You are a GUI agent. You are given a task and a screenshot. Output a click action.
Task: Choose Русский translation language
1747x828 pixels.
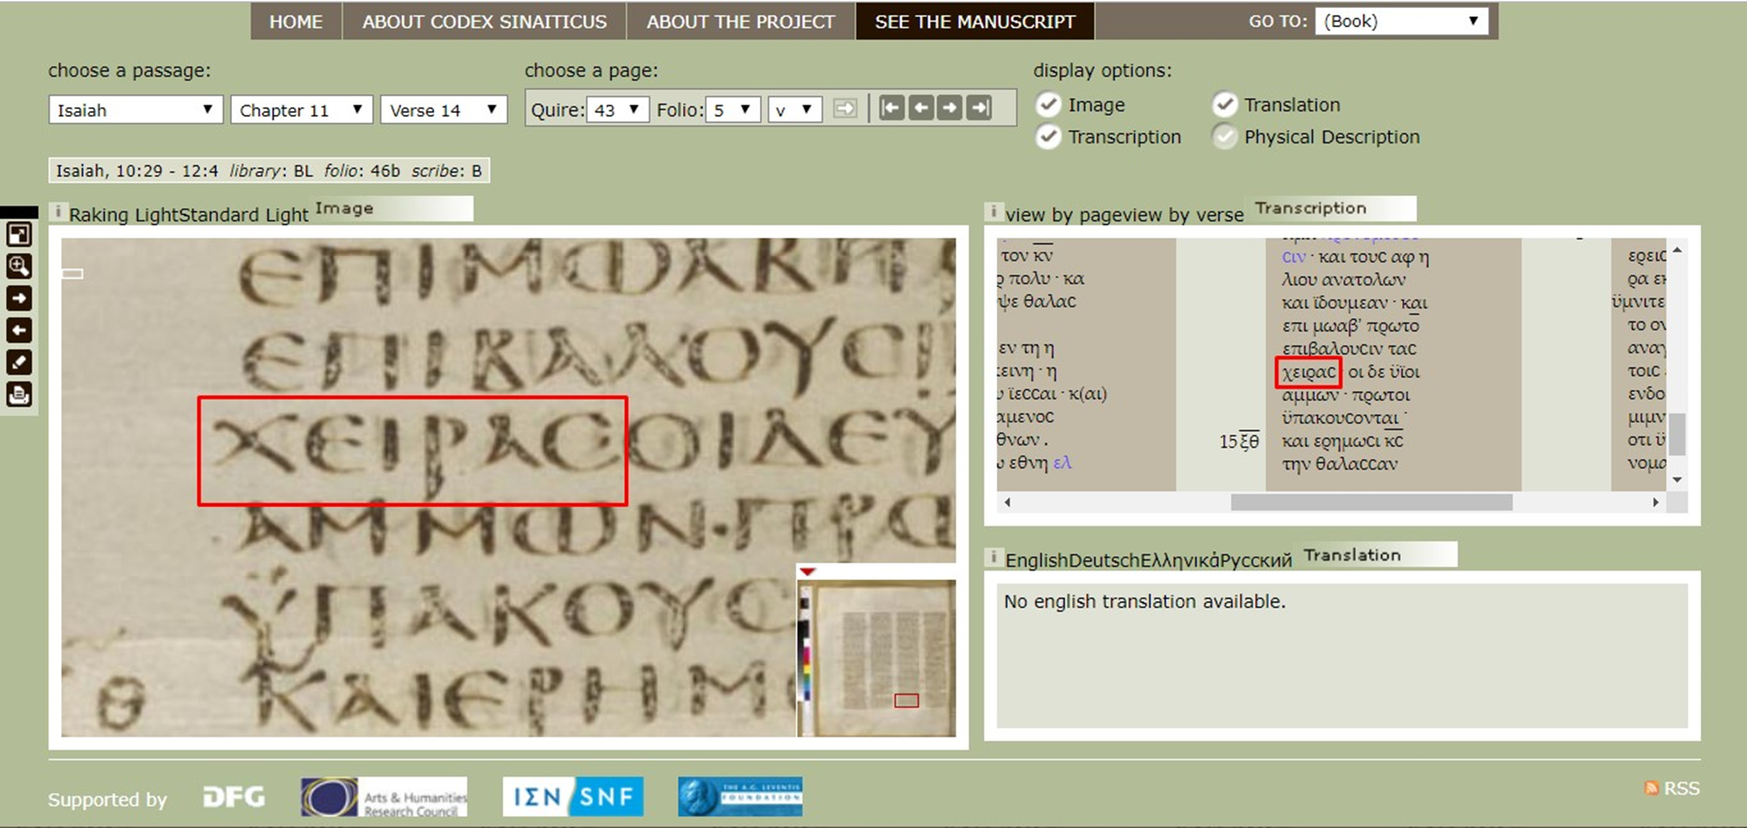[x=1256, y=560]
